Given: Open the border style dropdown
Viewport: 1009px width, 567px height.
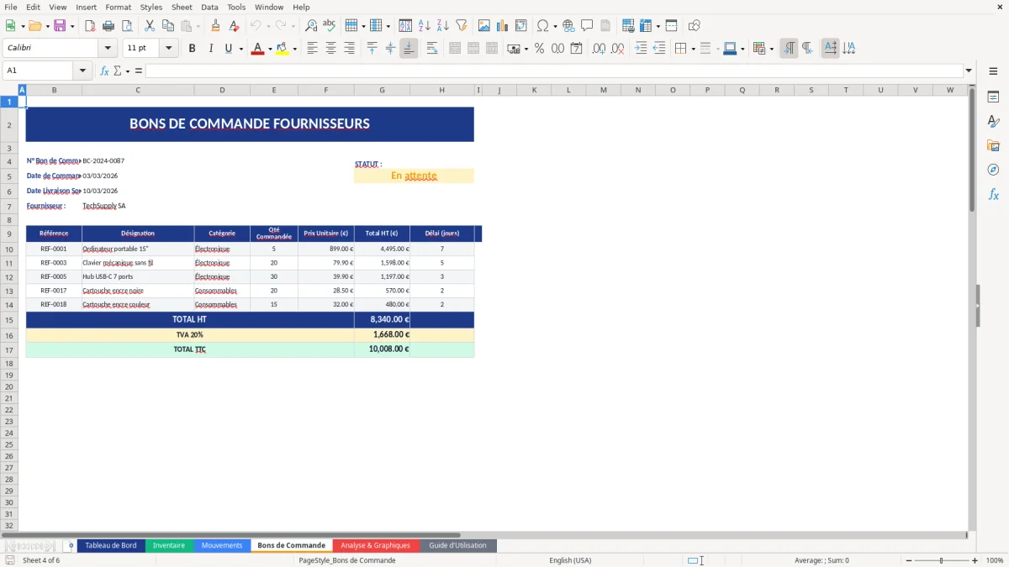Looking at the screenshot, I should tap(716, 48).
